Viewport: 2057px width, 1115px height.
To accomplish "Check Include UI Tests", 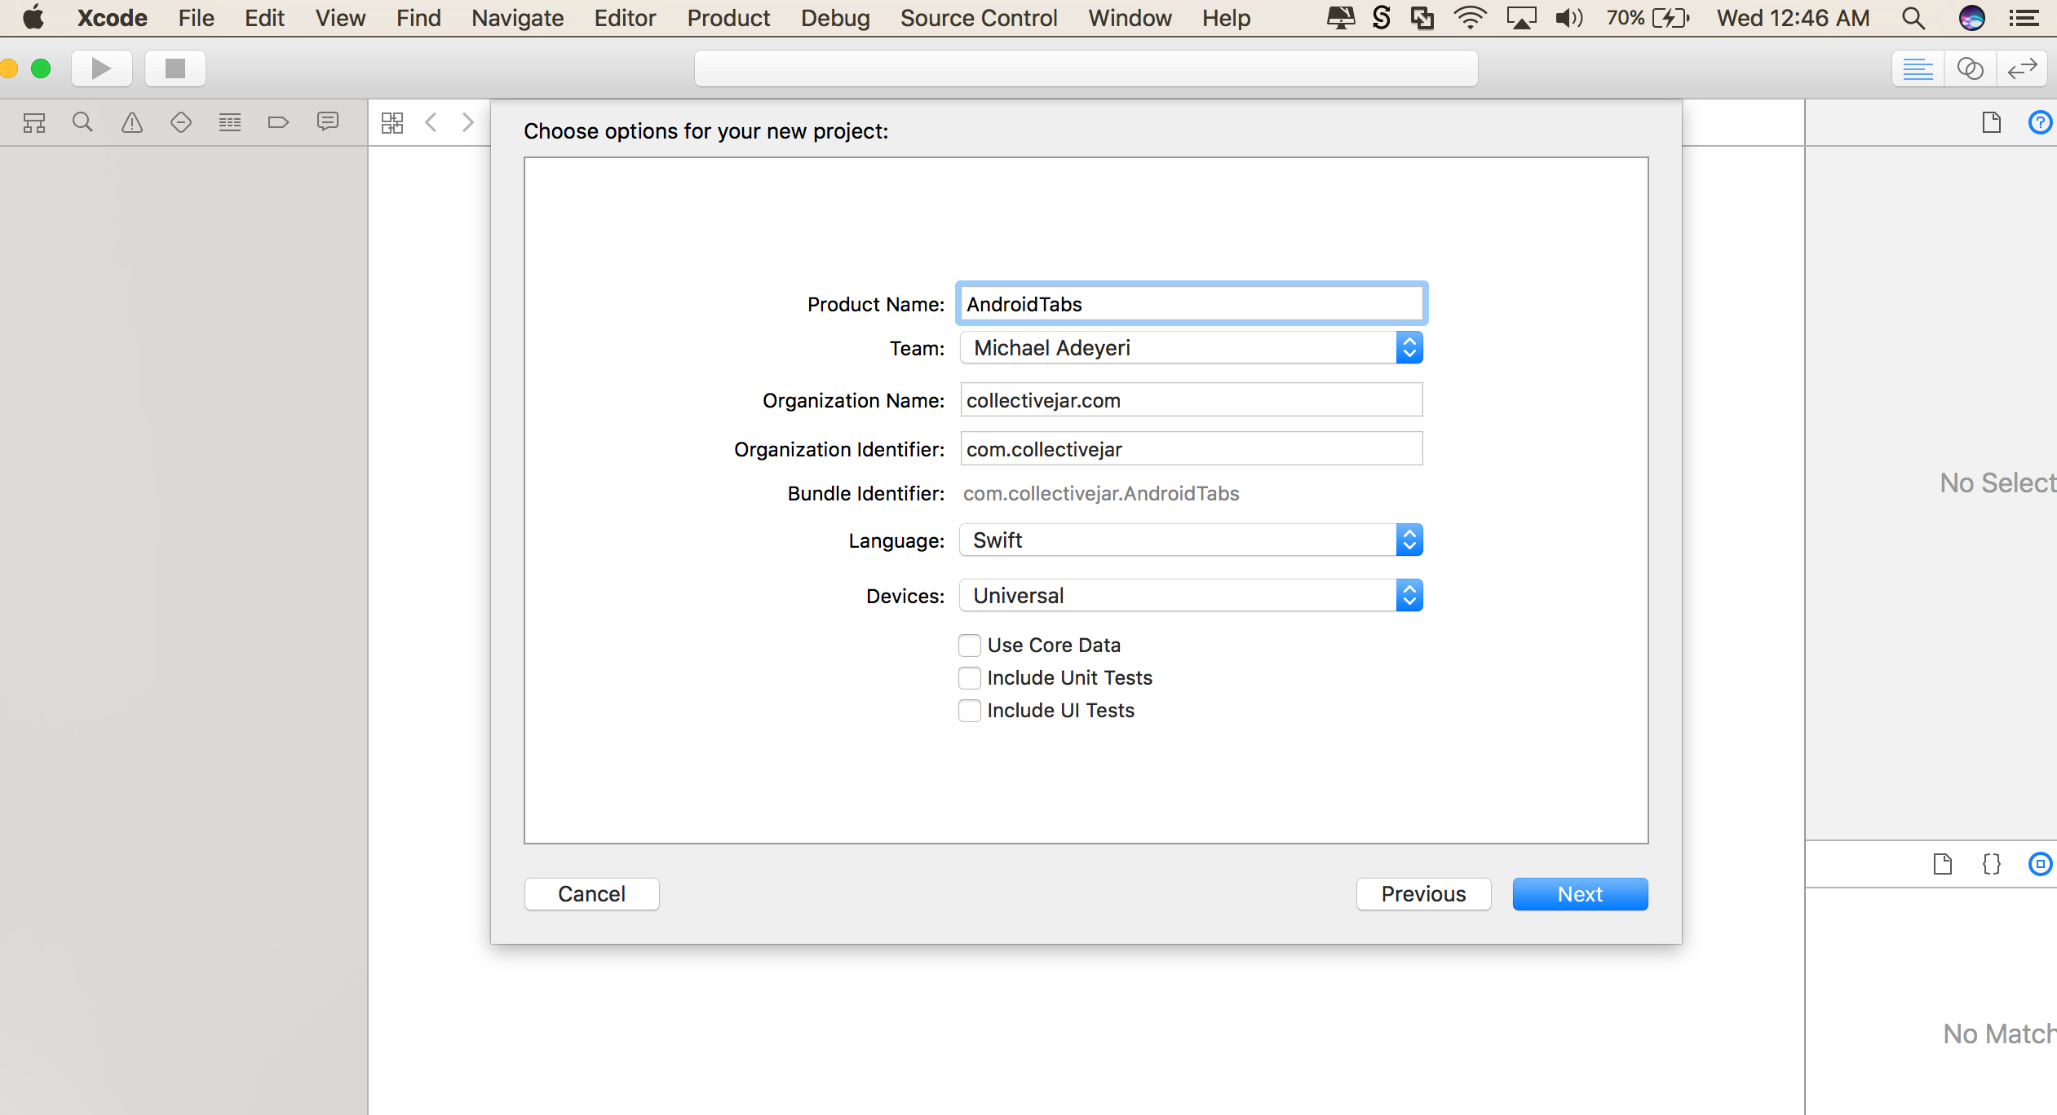I will click(969, 710).
